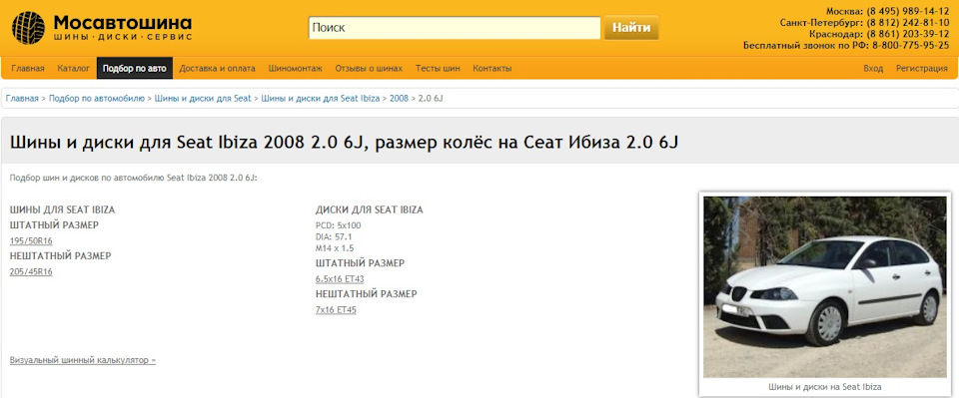
Task: Open the Главная menu item
Action: (28, 69)
